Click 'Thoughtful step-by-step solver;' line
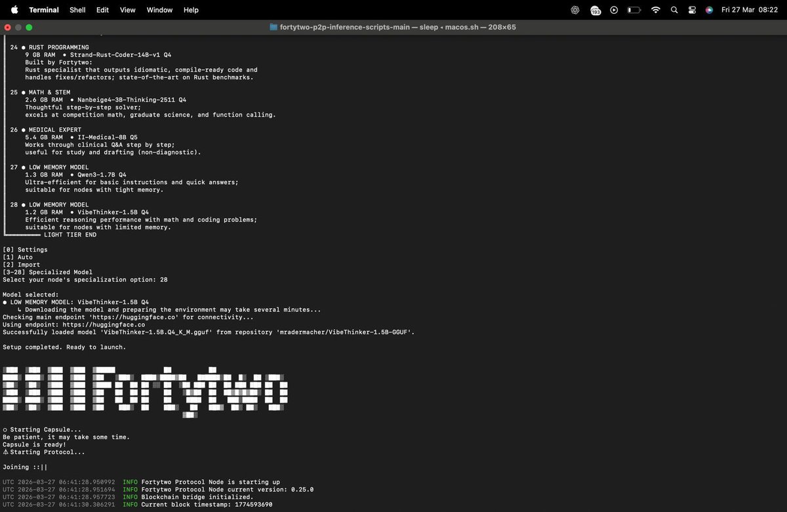 pyautogui.click(x=83, y=108)
